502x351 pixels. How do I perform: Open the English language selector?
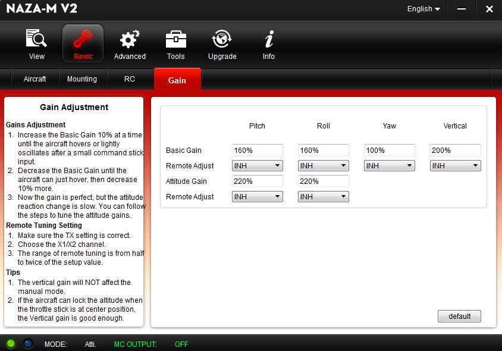point(423,9)
